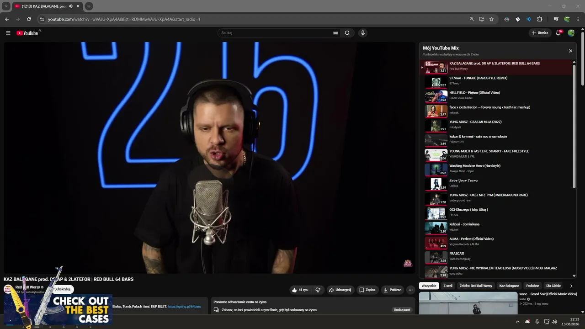Go back with browser back arrow
The image size is (585, 329).
point(7,19)
